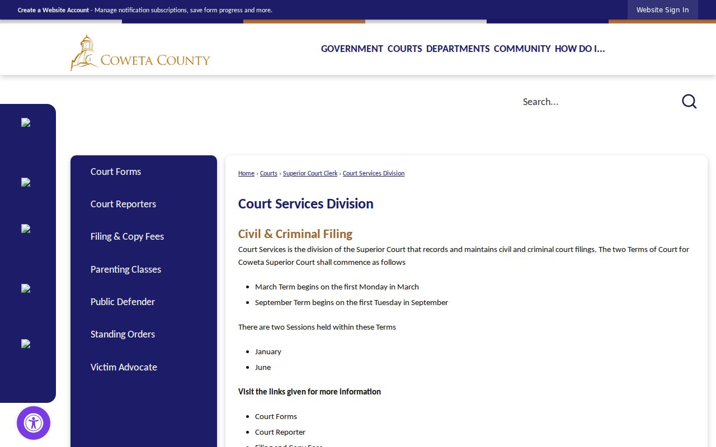This screenshot has width=716, height=447.
Task: Follow the Create a Website Account link
Action: tap(53, 10)
